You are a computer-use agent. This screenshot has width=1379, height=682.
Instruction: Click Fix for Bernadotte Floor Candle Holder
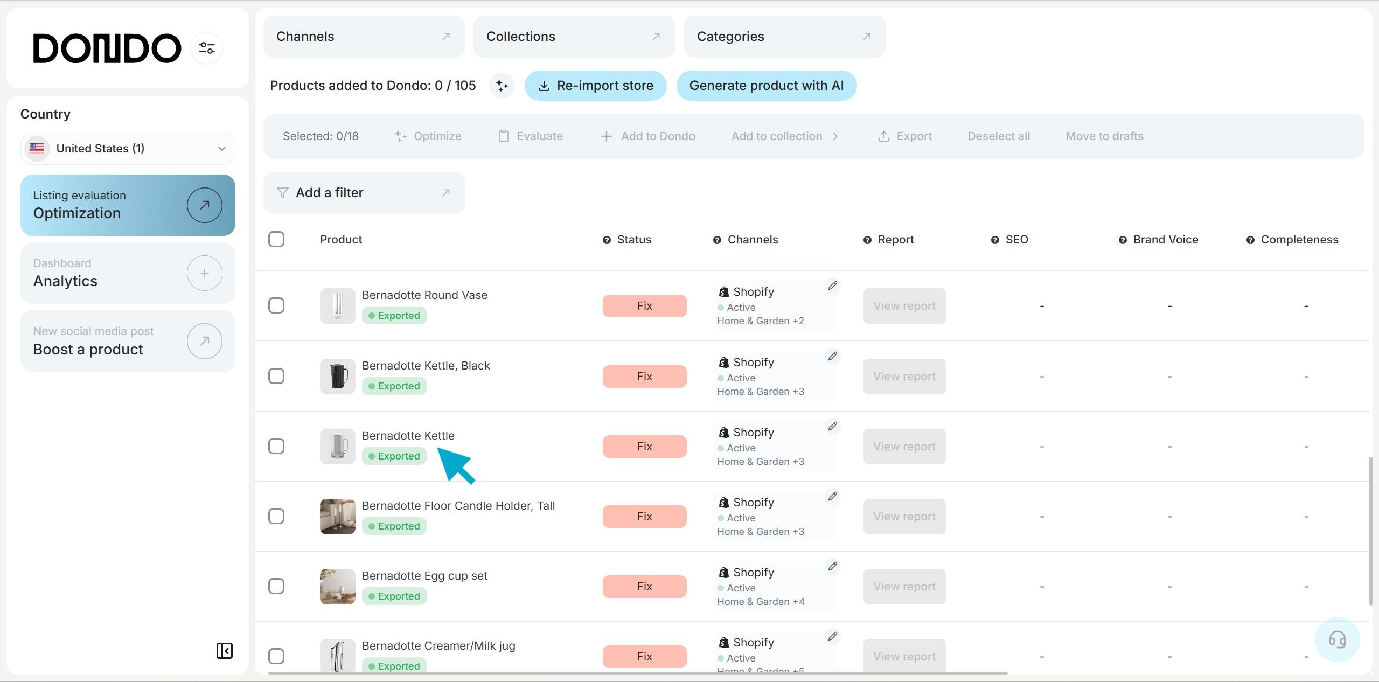[644, 516]
